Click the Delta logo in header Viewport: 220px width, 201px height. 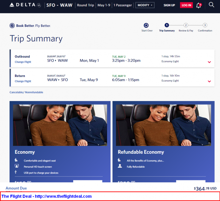[25, 5]
